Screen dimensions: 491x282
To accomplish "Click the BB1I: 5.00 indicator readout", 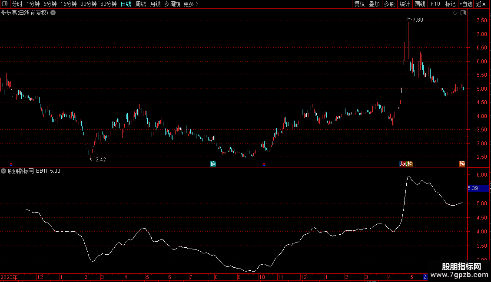I will (x=48, y=171).
